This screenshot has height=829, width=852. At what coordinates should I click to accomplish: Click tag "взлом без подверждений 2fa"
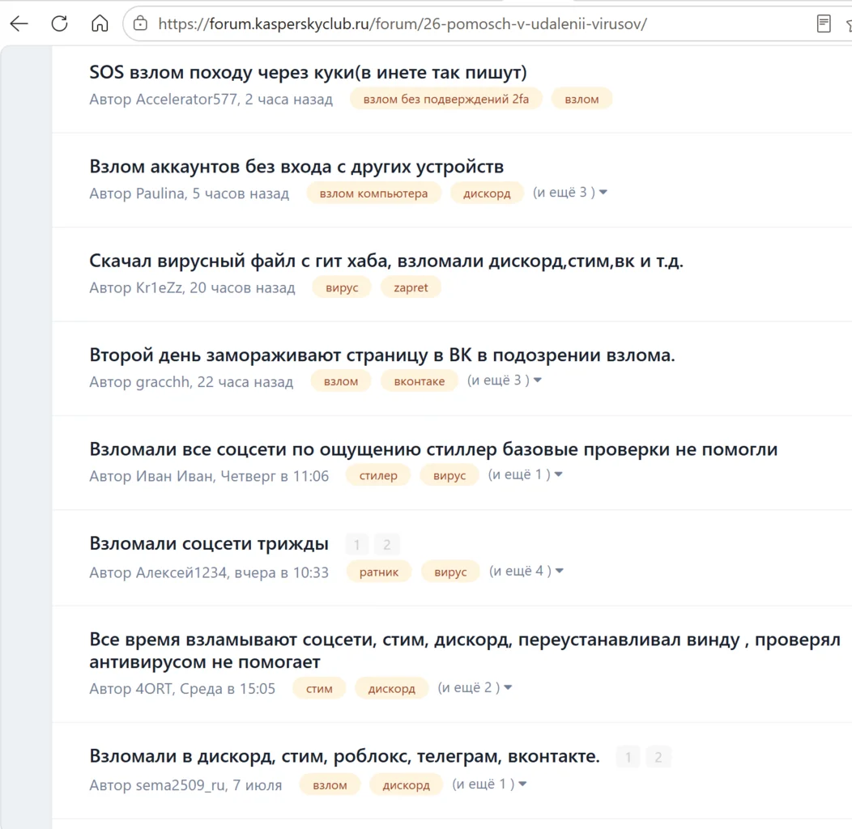point(445,99)
